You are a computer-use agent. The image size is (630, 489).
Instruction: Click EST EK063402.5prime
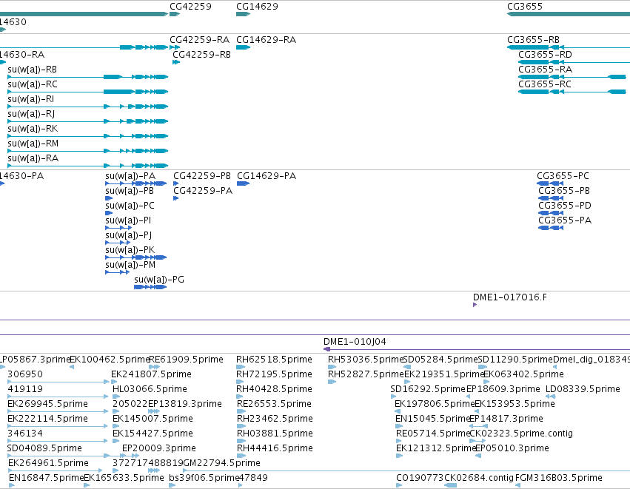coord(523,374)
